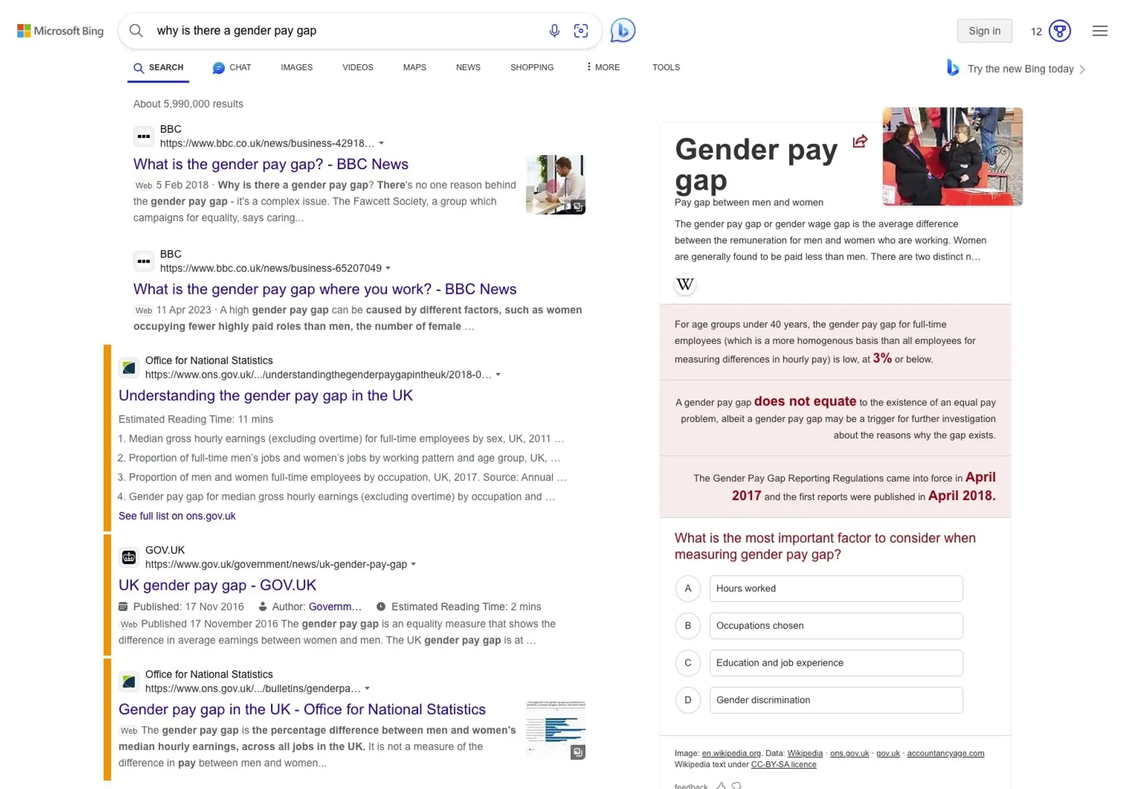This screenshot has height=789, width=1131.
Task: Open accountancyage.com source link
Action: [x=945, y=753]
